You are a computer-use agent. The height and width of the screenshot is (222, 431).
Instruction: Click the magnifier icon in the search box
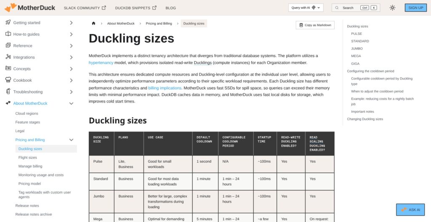tap(337, 8)
